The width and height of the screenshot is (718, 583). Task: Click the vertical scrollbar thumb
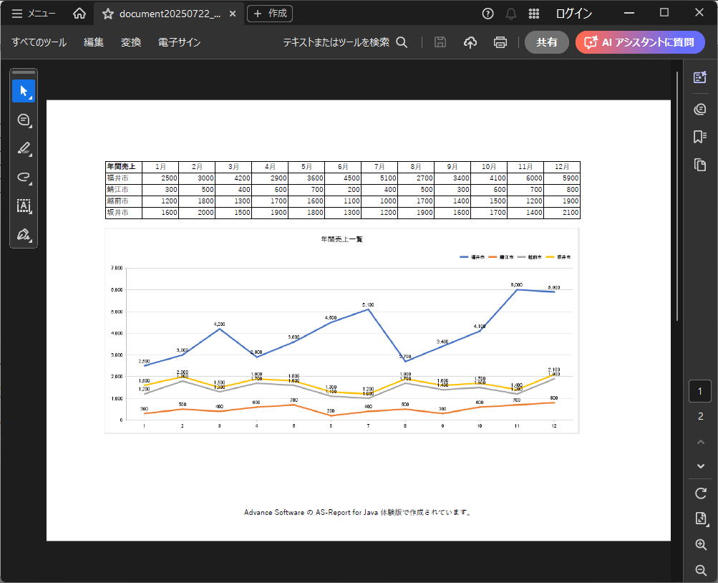(x=676, y=196)
